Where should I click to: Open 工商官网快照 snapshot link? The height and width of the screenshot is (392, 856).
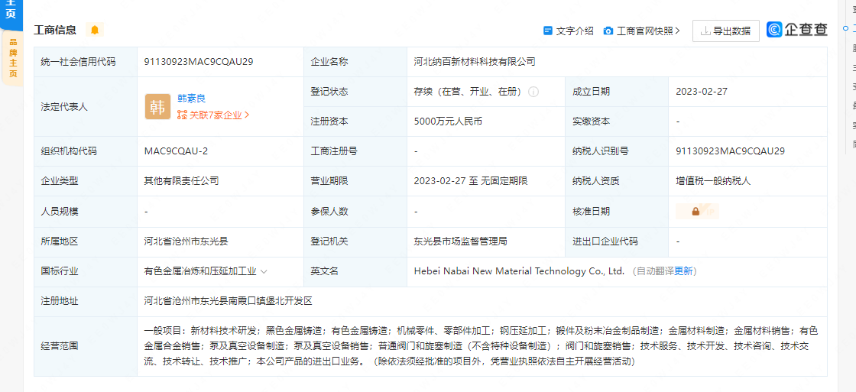(x=648, y=31)
